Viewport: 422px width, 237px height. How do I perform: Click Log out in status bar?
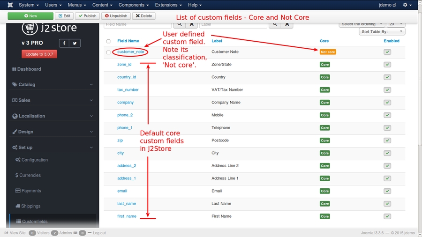point(97,233)
